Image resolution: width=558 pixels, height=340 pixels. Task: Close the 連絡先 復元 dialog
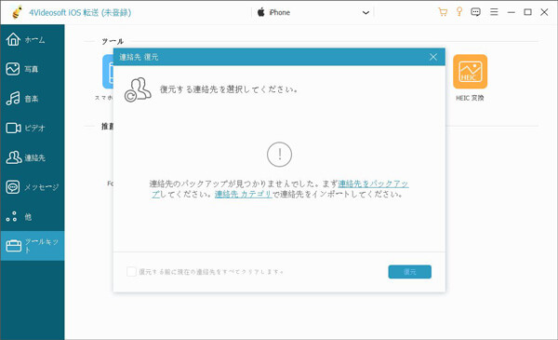point(433,57)
